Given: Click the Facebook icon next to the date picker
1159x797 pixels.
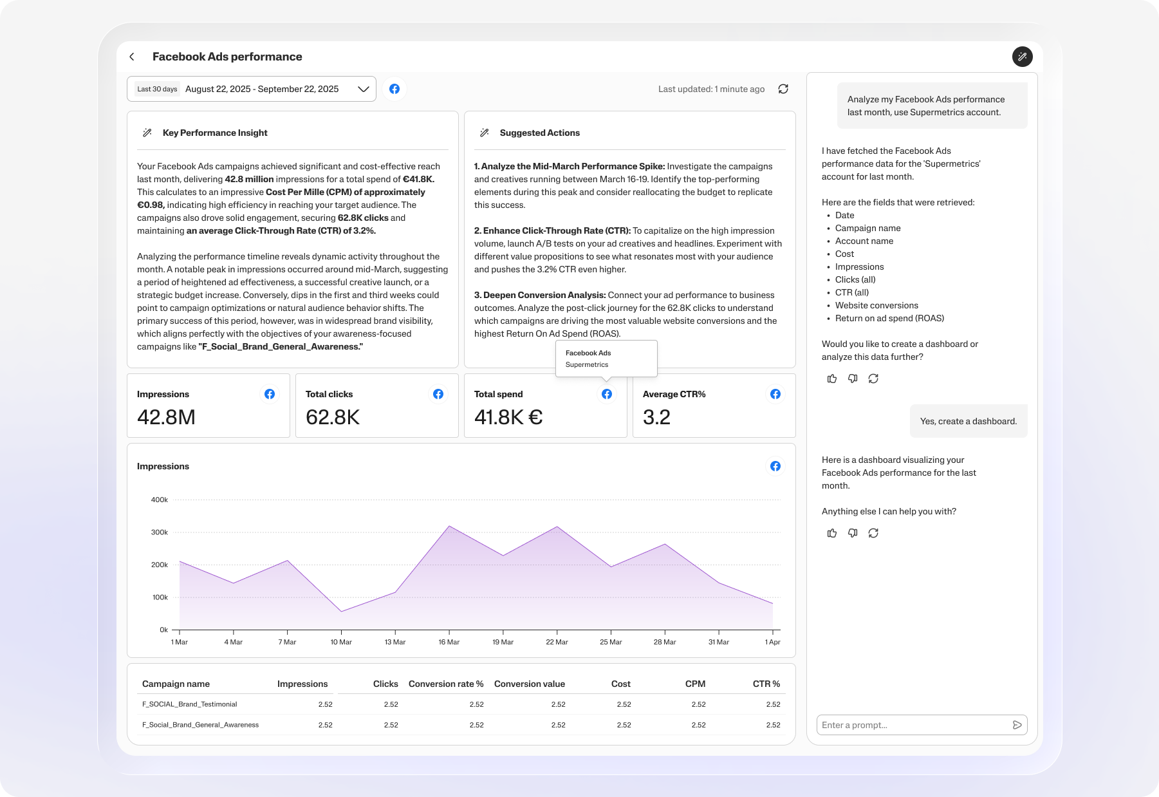Looking at the screenshot, I should [394, 89].
